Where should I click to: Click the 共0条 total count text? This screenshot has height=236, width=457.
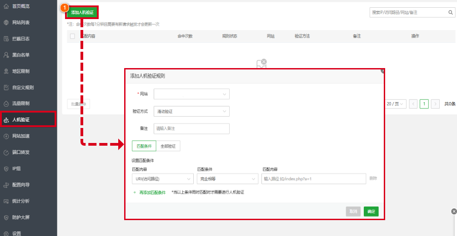click(x=450, y=104)
